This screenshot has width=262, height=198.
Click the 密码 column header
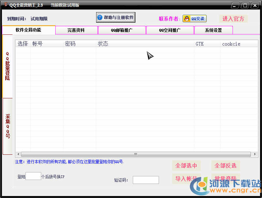point(79,44)
